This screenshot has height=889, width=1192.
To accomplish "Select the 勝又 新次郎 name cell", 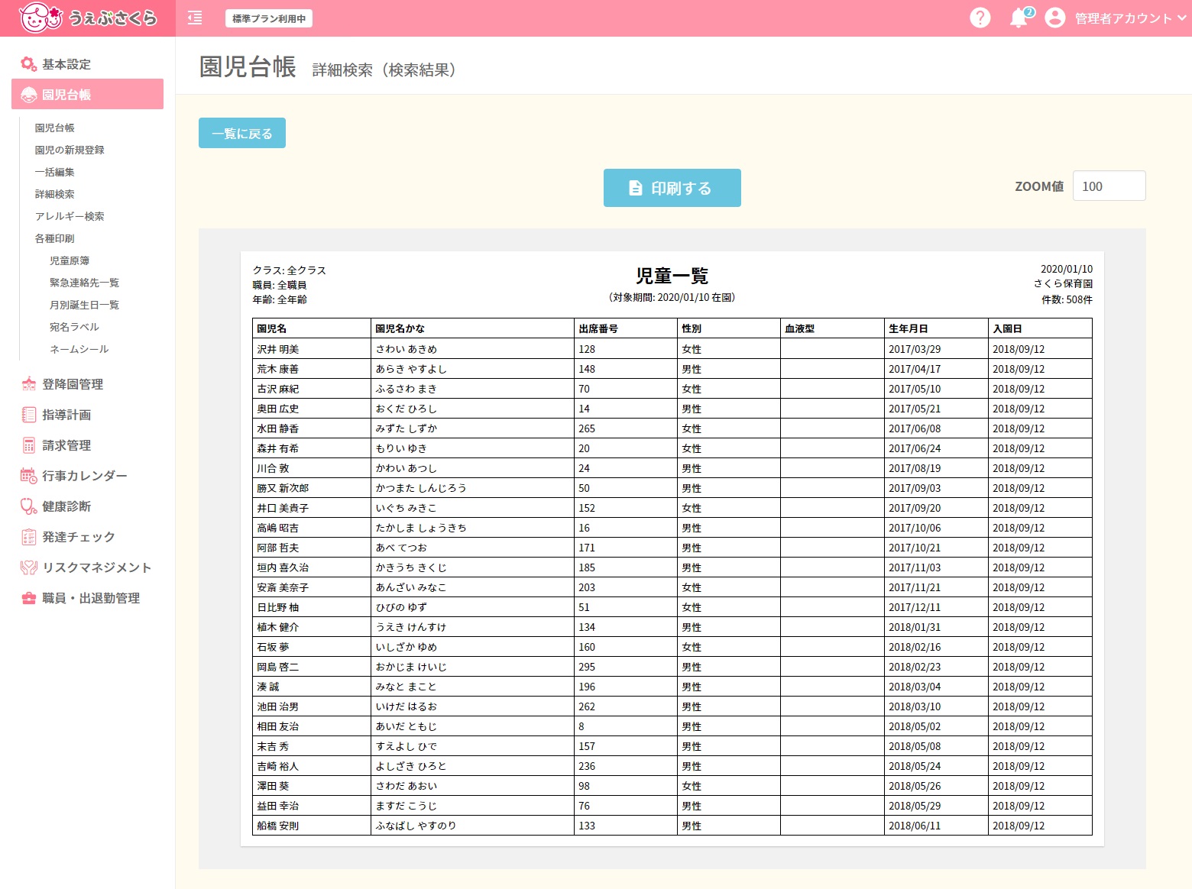I will [x=312, y=488].
